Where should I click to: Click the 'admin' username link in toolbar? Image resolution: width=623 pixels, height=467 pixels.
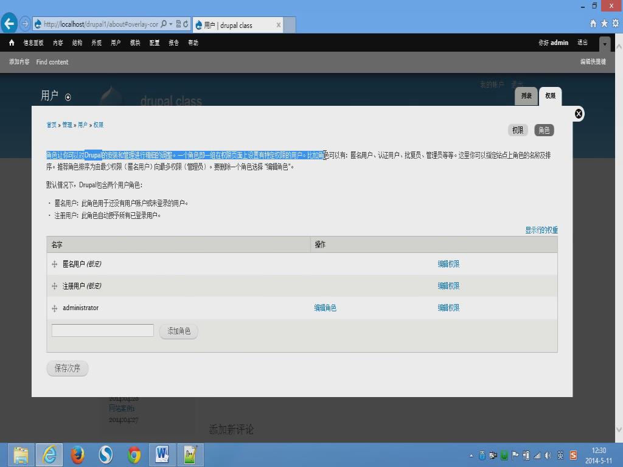click(560, 43)
